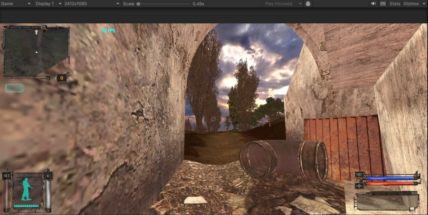Click the 112 FPS counter text
The image size is (428, 215).
tap(108, 31)
